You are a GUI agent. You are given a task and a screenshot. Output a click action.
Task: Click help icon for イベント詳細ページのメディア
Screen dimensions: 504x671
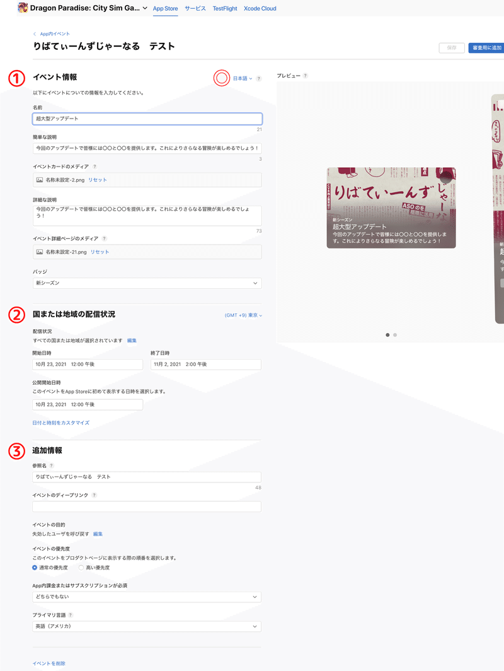tap(105, 238)
